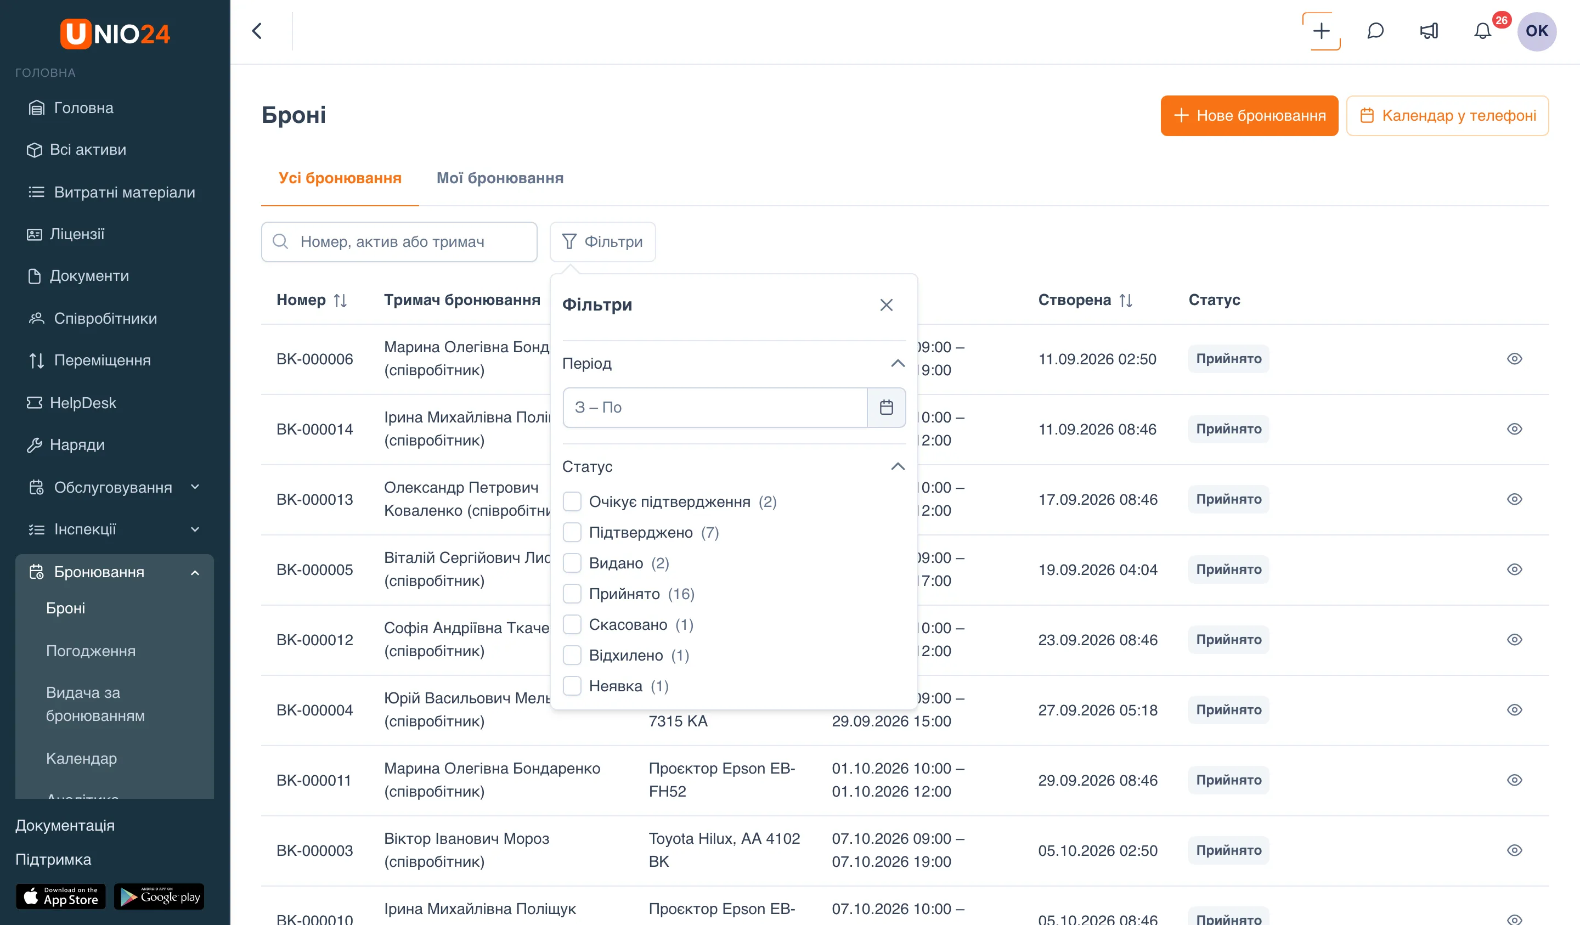Open calendar picker in Період field

click(x=886, y=408)
